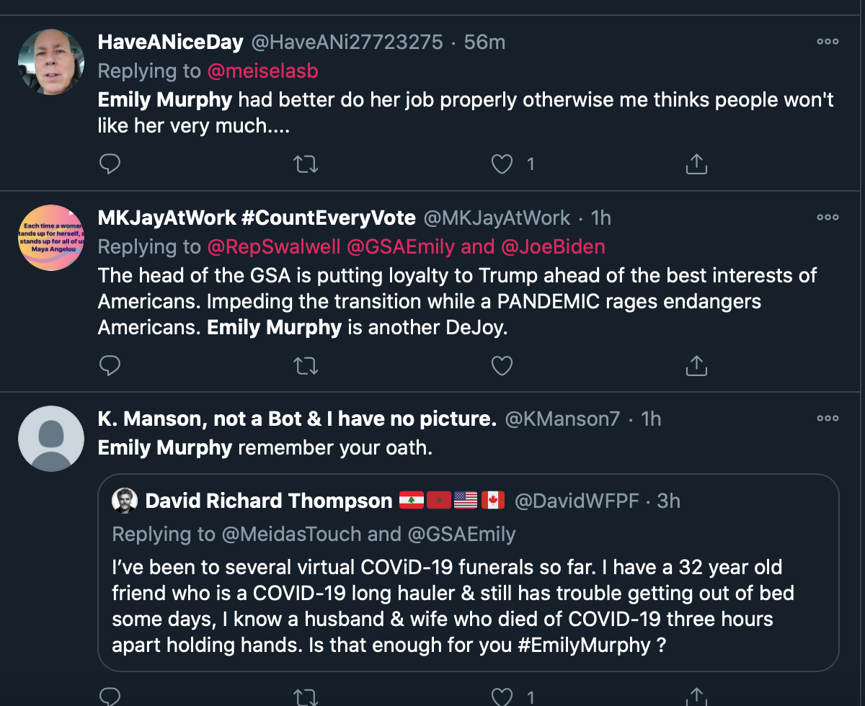Like MKJayAtWork's tweet about the GSA
Image resolution: width=865 pixels, height=706 pixels.
pos(502,365)
